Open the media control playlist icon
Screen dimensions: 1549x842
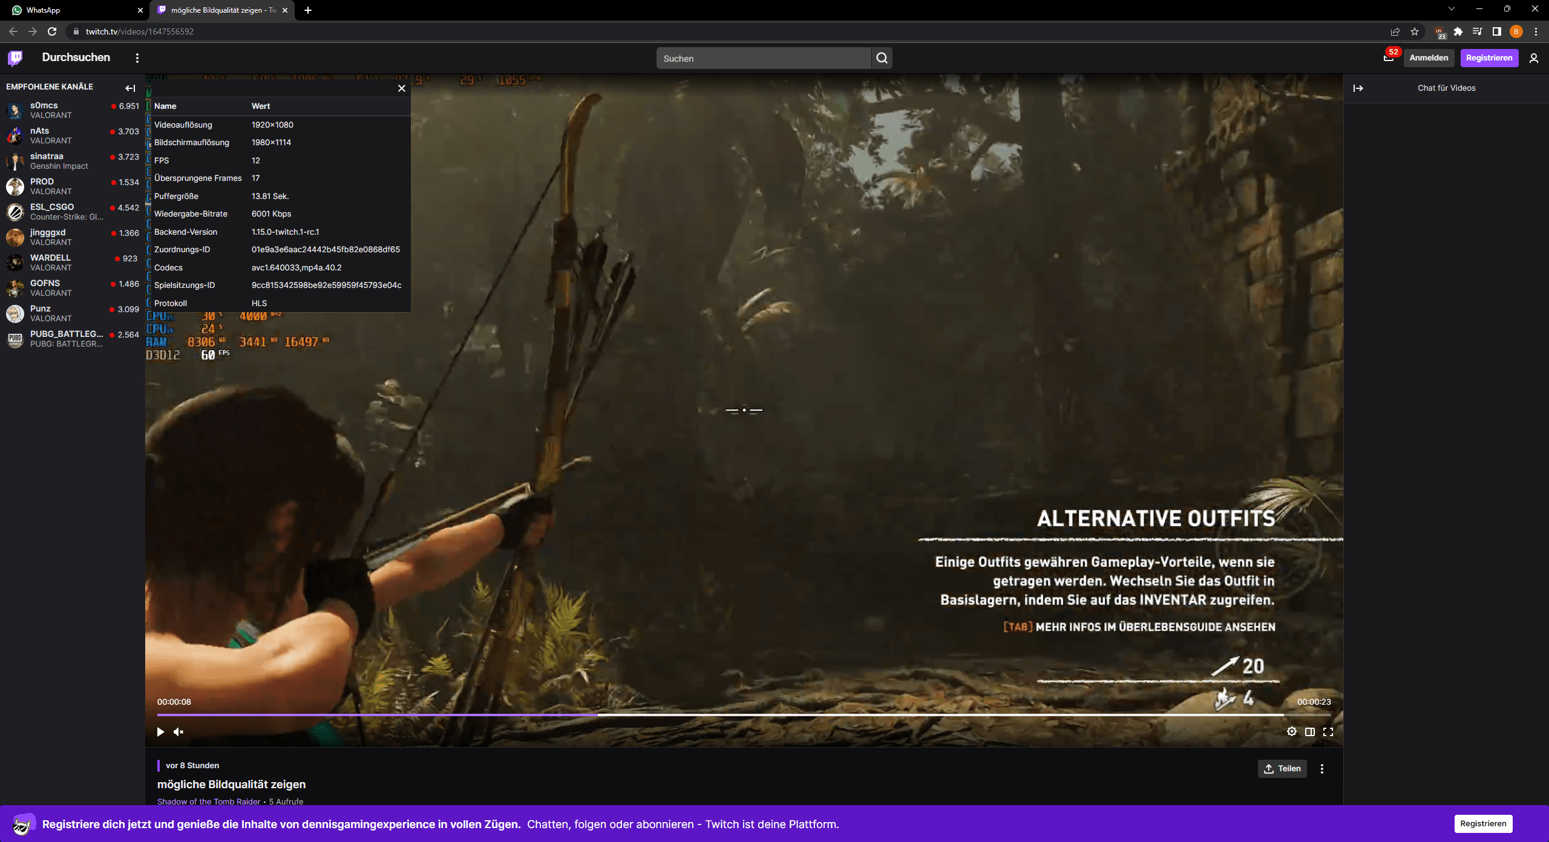1478,31
